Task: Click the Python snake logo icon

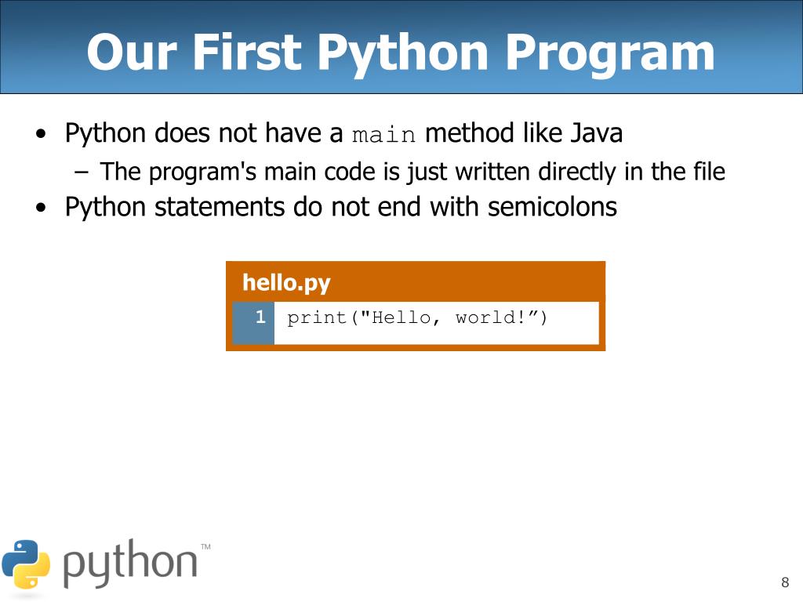Action: coord(26,564)
